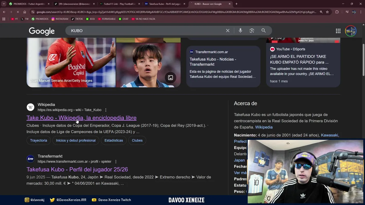Open the Chrome extensions puzzle icon
365x205 pixels.
(x=337, y=12)
